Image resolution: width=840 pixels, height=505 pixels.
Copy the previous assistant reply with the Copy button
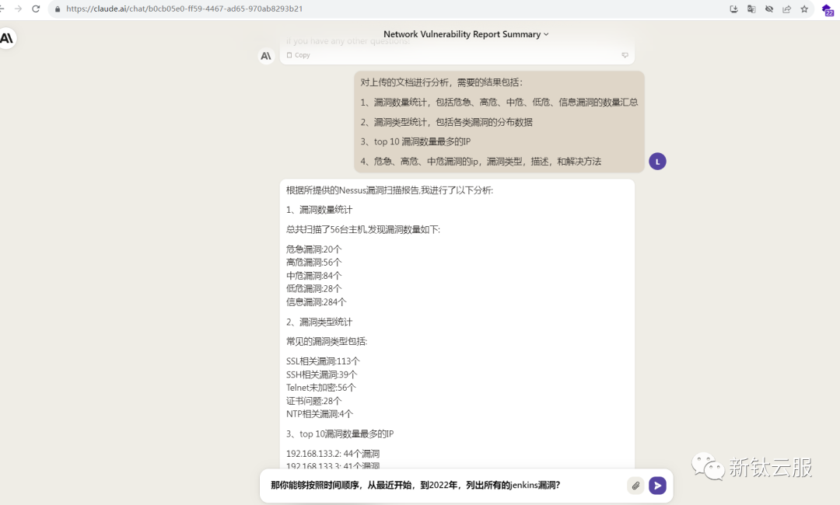[299, 55]
